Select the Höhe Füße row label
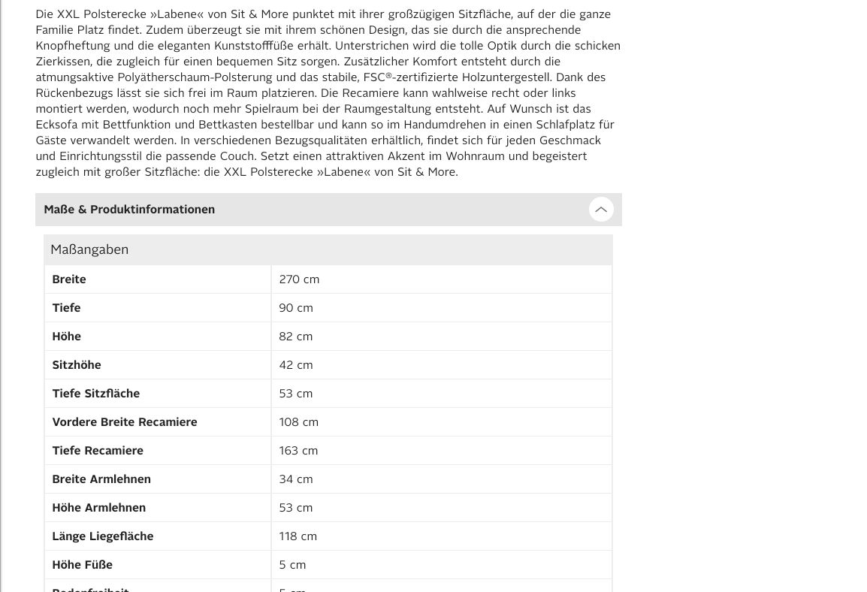The image size is (867, 592). pyautogui.click(x=83, y=565)
